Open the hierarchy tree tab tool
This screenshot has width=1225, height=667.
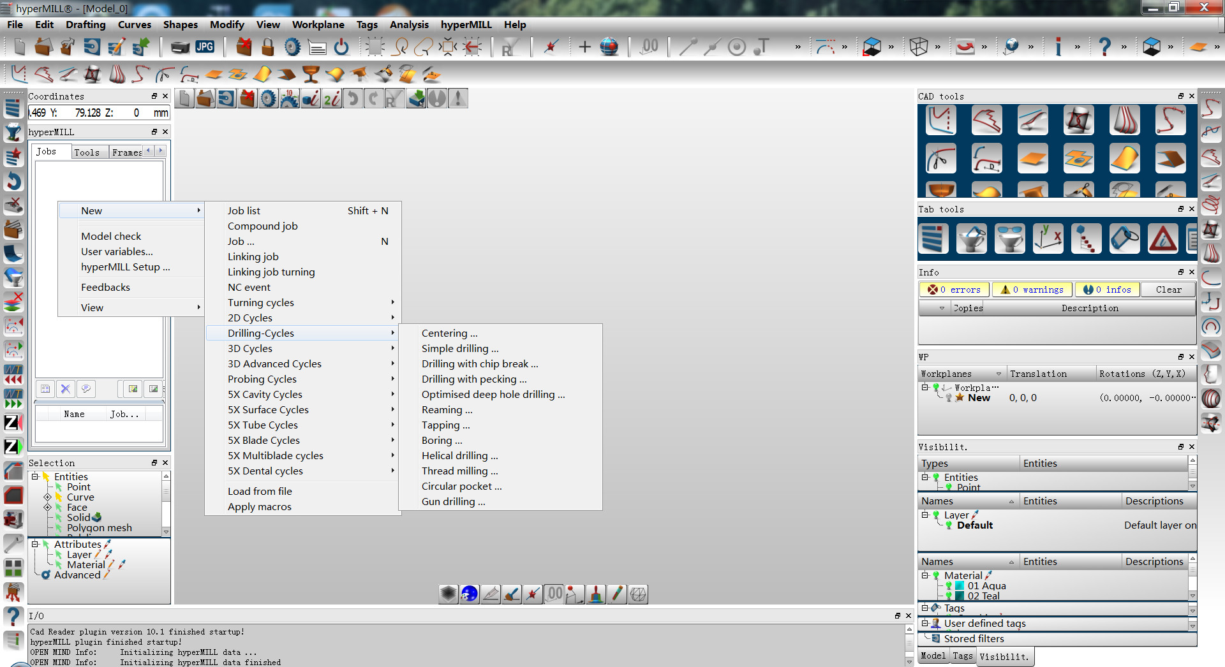1087,239
